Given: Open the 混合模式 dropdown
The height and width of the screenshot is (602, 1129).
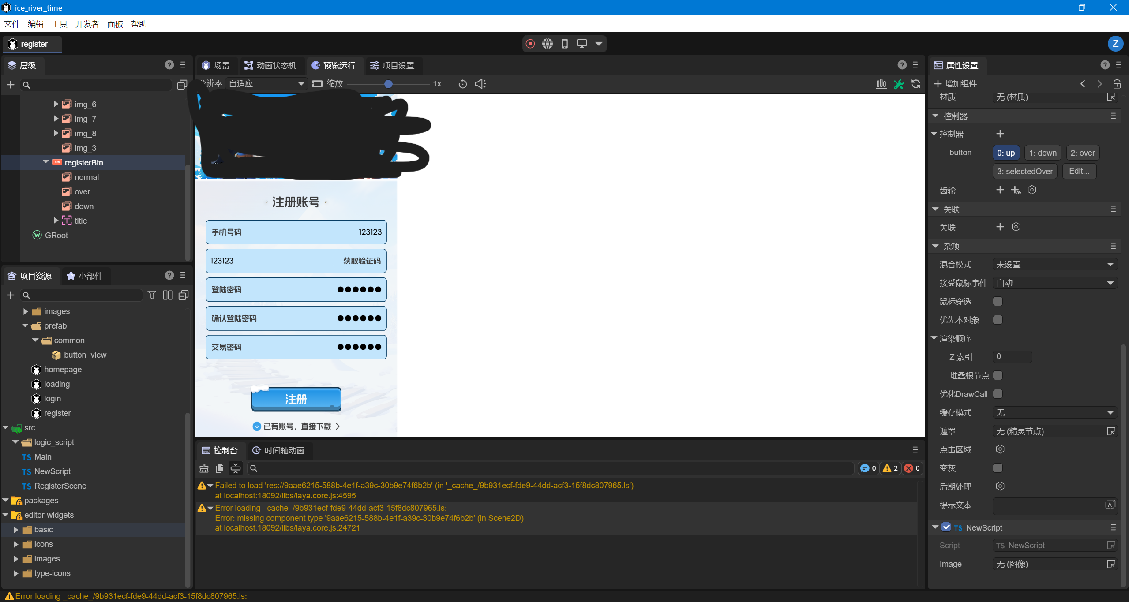Looking at the screenshot, I should pos(1054,265).
